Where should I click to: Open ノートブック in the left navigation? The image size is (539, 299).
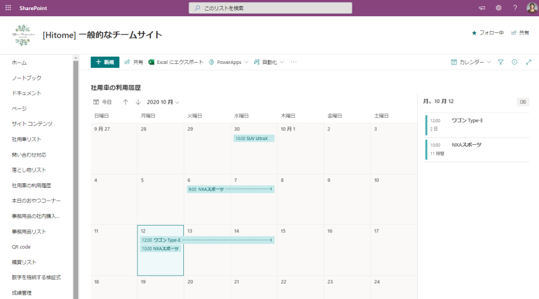[x=26, y=78]
